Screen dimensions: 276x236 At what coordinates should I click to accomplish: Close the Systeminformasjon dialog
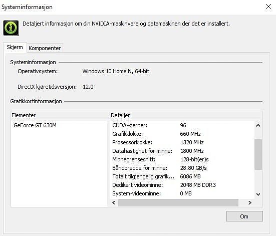pos(268,7)
